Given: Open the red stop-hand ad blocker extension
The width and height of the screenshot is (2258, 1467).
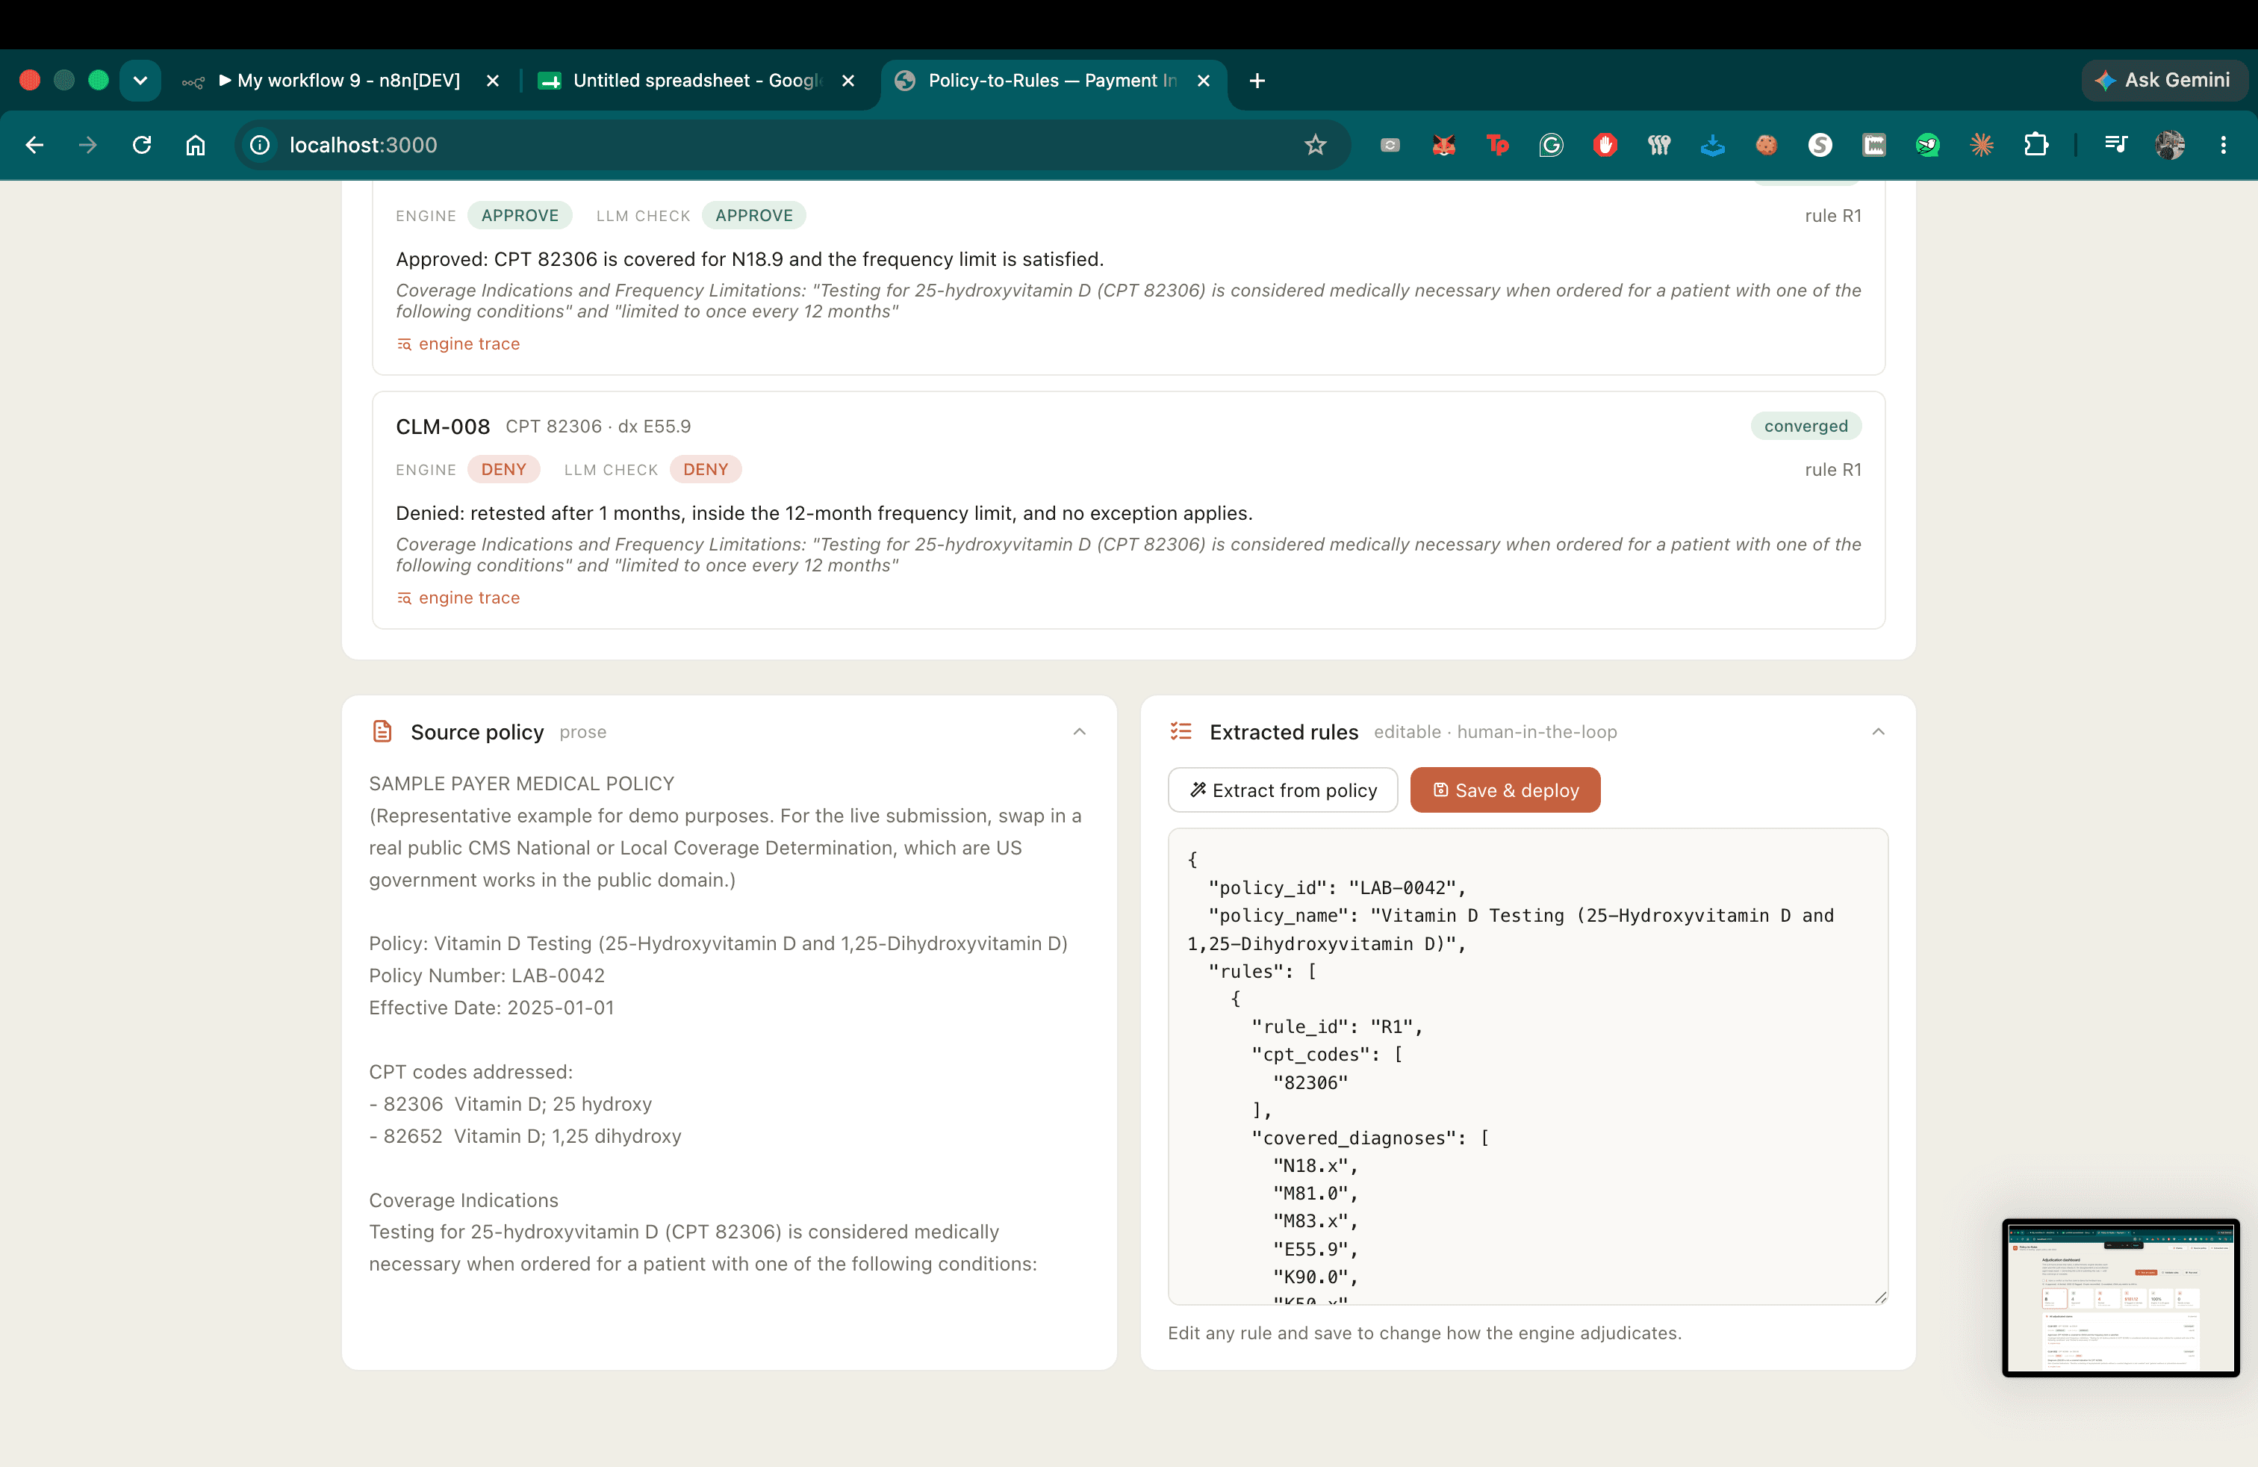Looking at the screenshot, I should tap(1605, 145).
